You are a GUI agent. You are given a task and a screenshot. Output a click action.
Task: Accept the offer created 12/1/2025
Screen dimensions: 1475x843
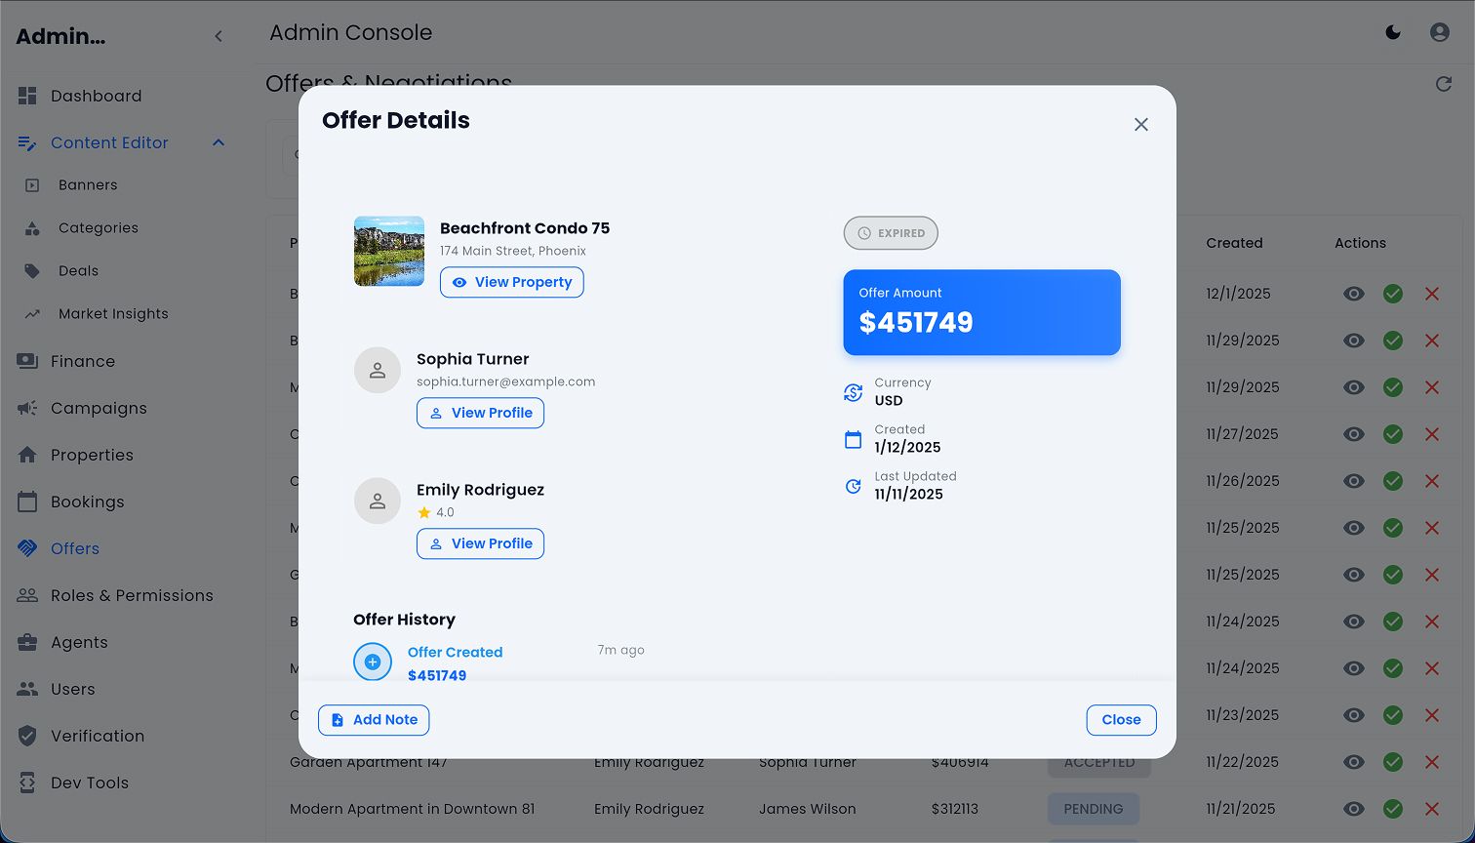tap(1393, 294)
